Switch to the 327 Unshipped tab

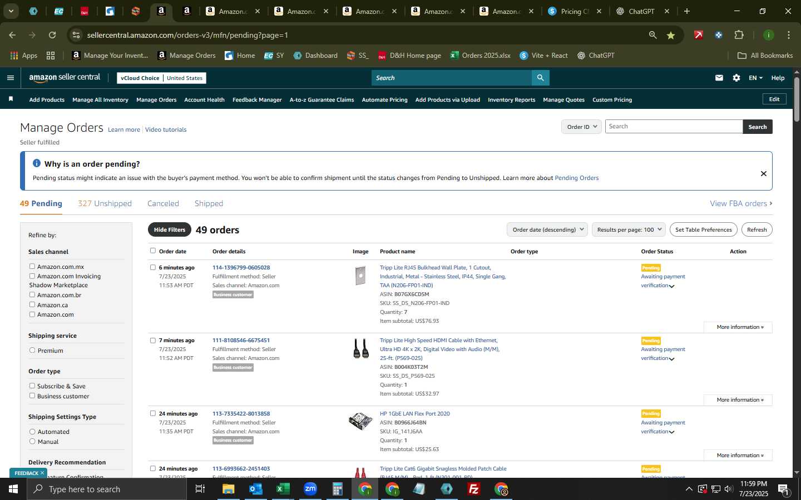[105, 203]
